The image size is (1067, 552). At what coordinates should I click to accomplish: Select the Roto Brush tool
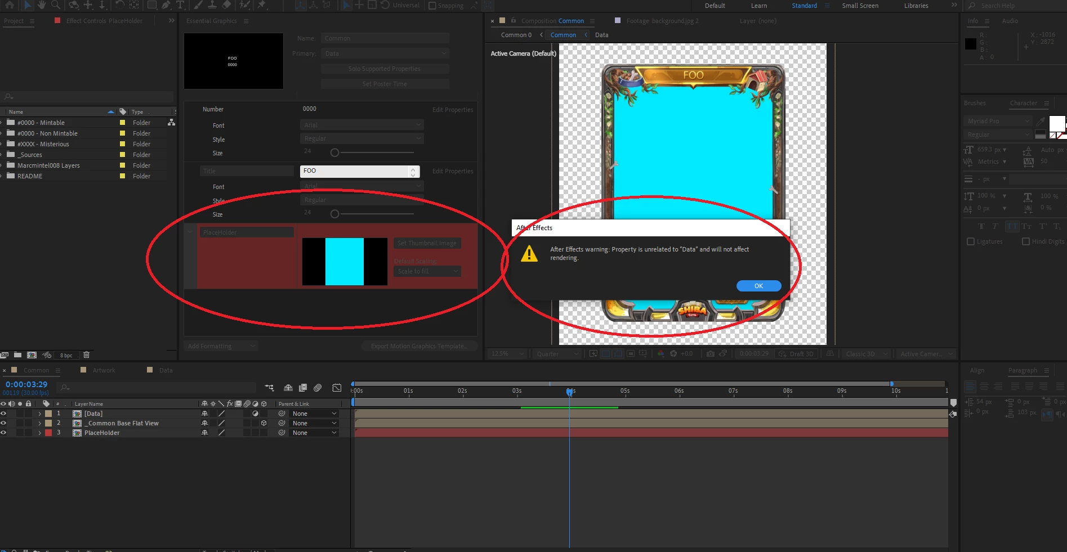point(244,5)
